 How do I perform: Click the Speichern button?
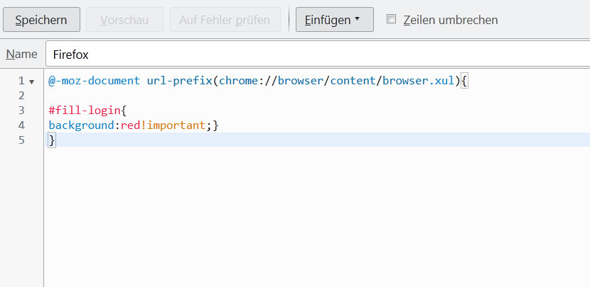[41, 20]
